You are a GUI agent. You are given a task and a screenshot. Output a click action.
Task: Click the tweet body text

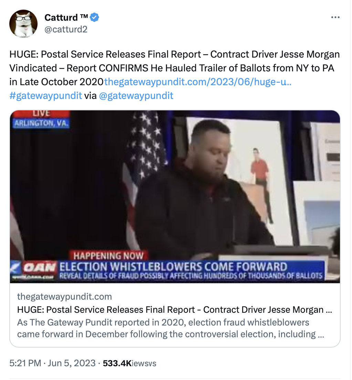tap(175, 75)
